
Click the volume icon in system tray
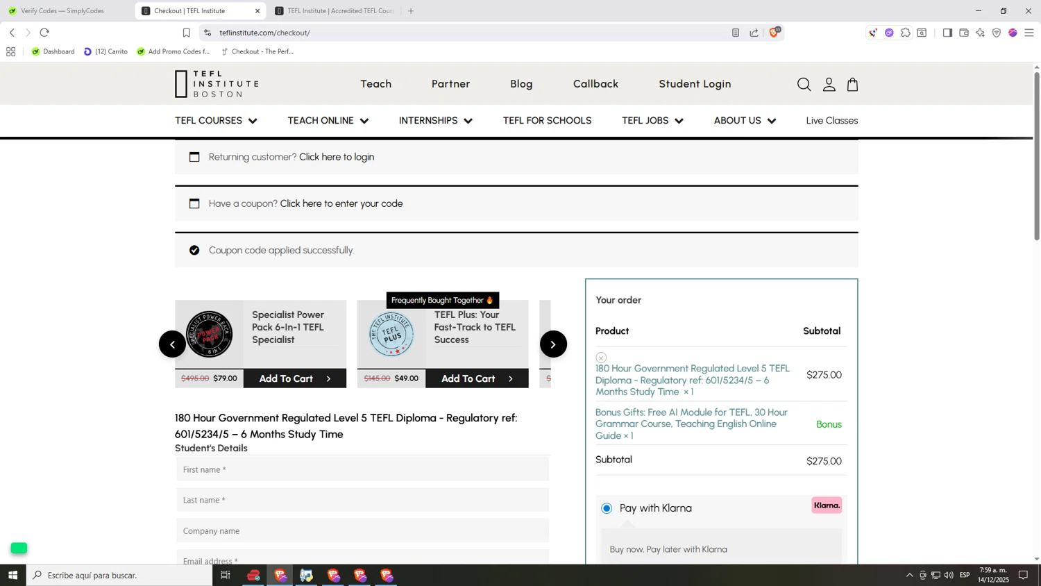pyautogui.click(x=949, y=575)
